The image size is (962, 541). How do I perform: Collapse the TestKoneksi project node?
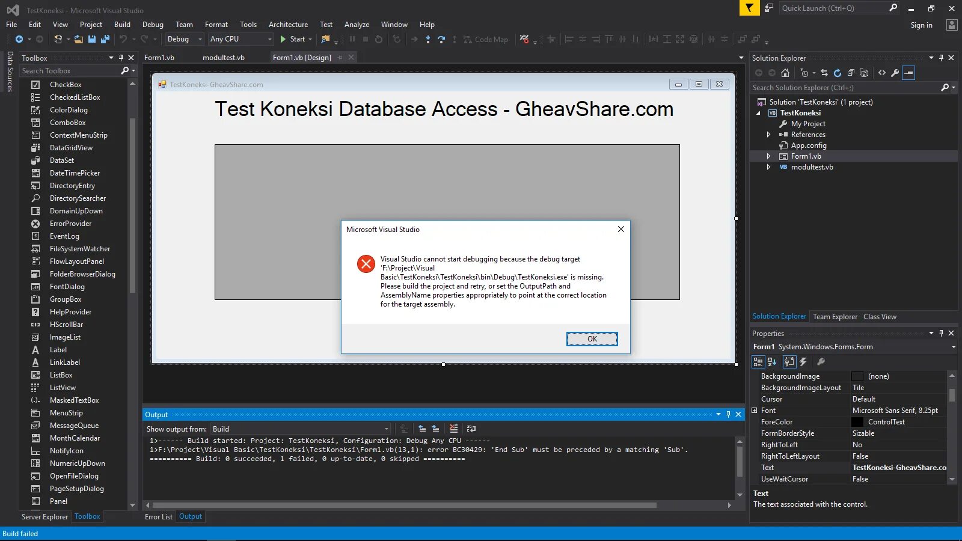point(758,113)
